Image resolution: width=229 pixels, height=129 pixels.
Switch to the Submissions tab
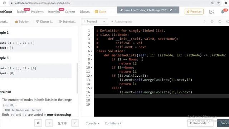[67, 21]
